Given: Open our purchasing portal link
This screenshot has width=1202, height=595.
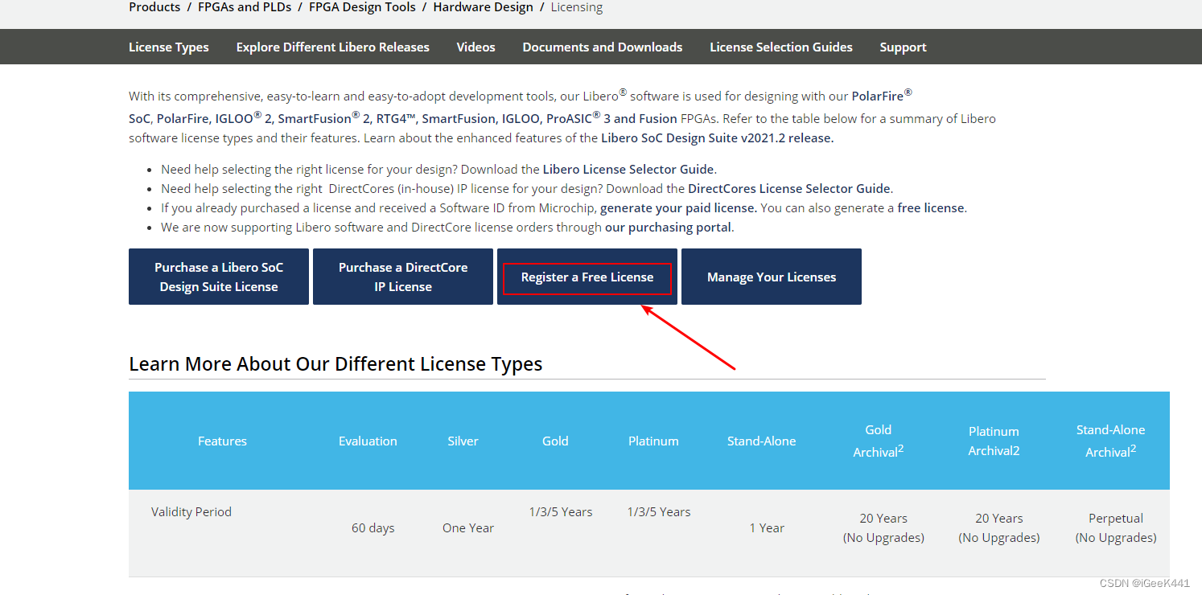Looking at the screenshot, I should click(668, 228).
